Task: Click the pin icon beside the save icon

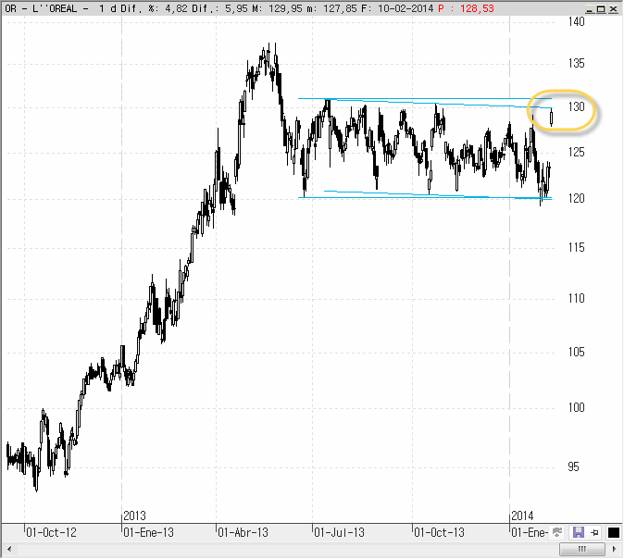Action: (595, 532)
